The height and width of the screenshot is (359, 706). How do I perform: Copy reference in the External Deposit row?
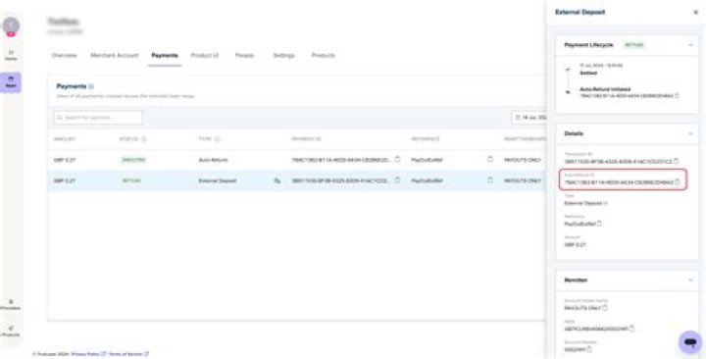(x=490, y=180)
